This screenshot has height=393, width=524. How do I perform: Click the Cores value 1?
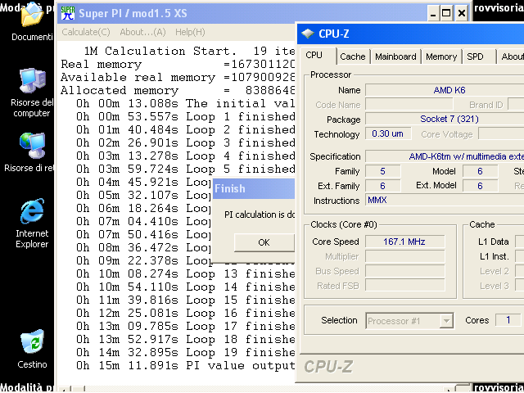click(508, 320)
